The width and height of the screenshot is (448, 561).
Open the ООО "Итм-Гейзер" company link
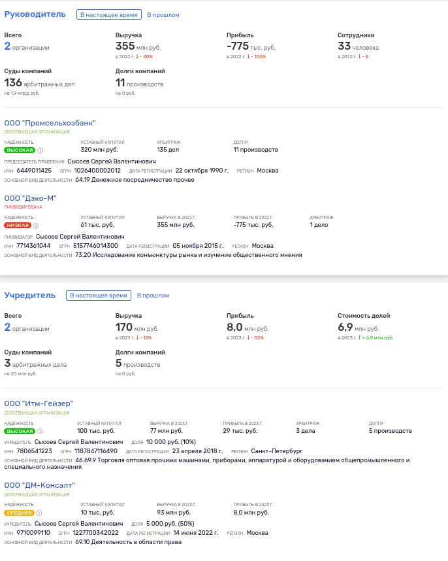tap(39, 403)
